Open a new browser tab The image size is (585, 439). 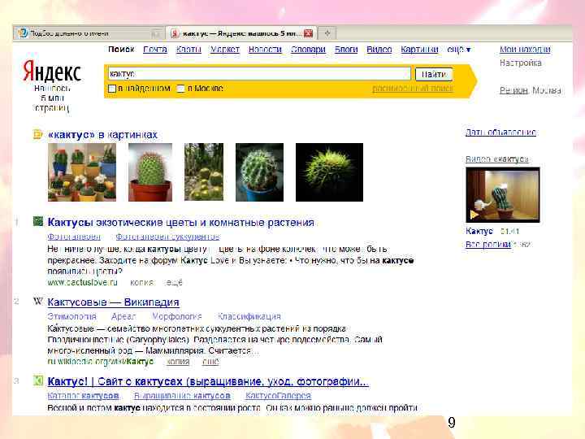[327, 33]
